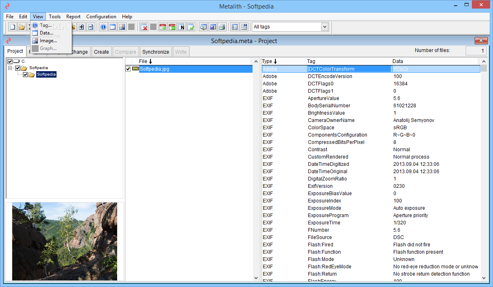Click the red icon of Softpedia.meta window
This screenshot has height=287, width=493.
click(x=9, y=41)
